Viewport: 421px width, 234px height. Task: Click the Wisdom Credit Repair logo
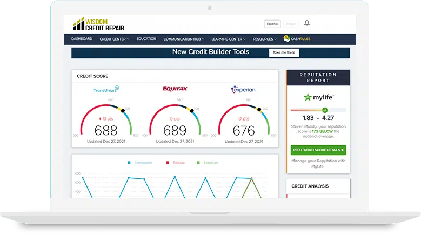[x=98, y=24]
